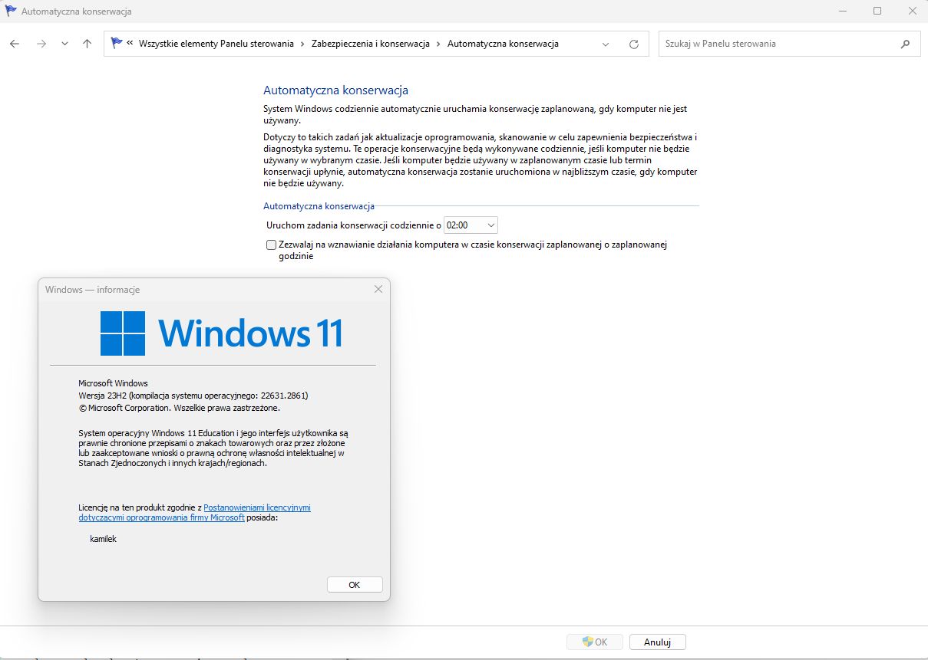Click the flag icon in the title bar
928x660 pixels.
pos(11,11)
